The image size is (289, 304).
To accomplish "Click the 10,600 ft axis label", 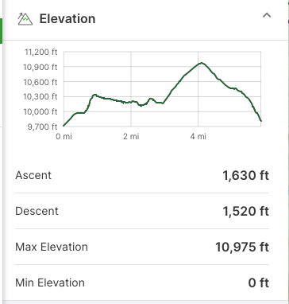I will click(40, 82).
